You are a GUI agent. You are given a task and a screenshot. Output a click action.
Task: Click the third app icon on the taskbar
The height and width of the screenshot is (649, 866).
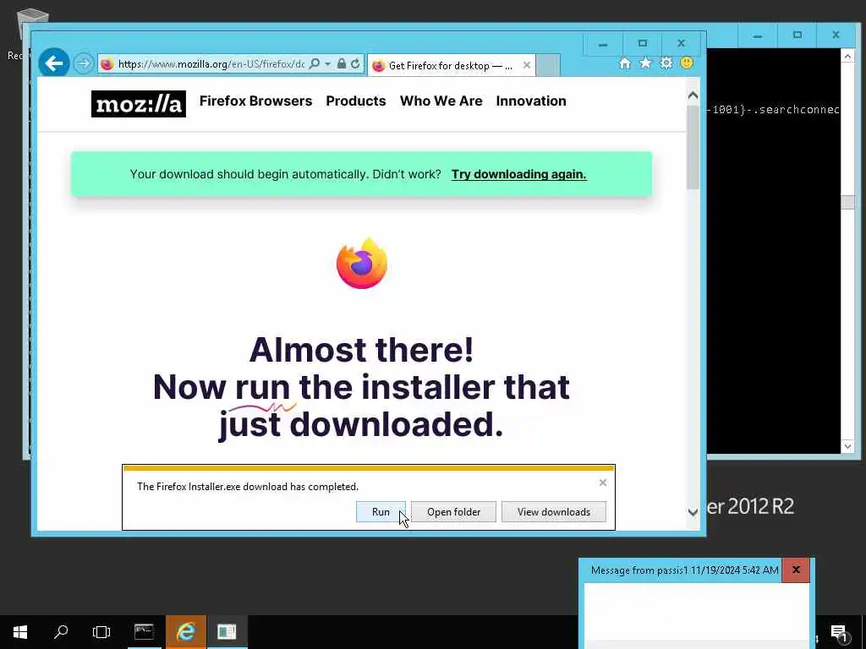[x=227, y=632]
